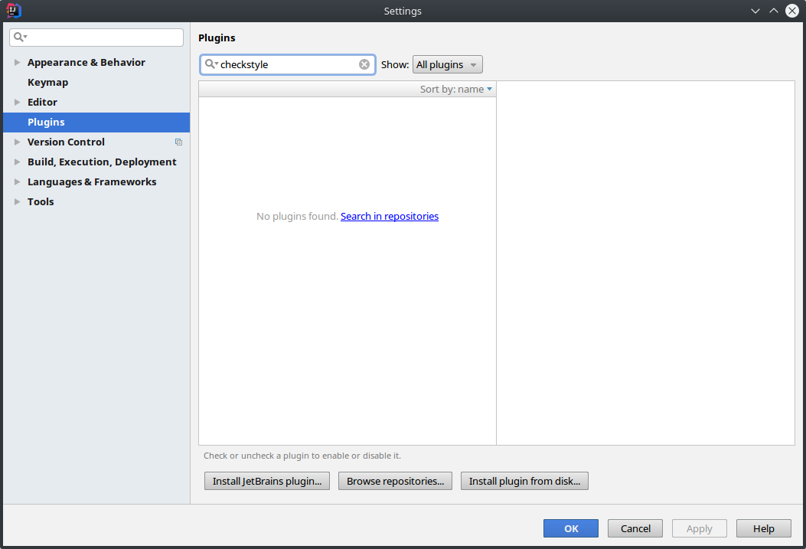Click Install JetBrains plugin button

(266, 482)
